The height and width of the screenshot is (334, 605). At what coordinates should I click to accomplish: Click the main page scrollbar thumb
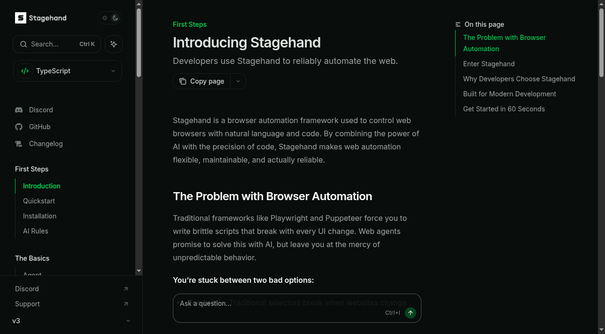click(602, 43)
